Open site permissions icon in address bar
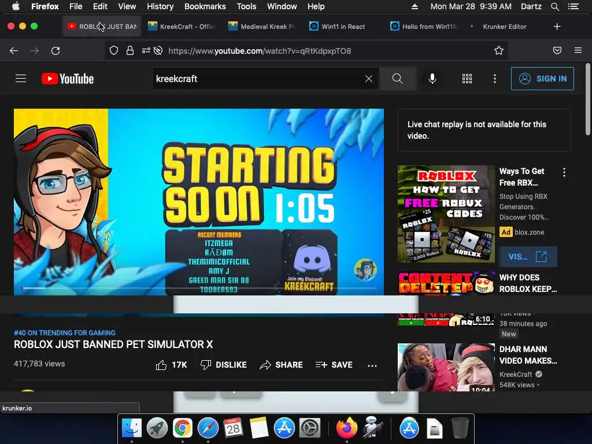 146,51
